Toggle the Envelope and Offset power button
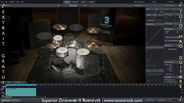Screen dimensions: 184x103 click(x=160, y=47)
